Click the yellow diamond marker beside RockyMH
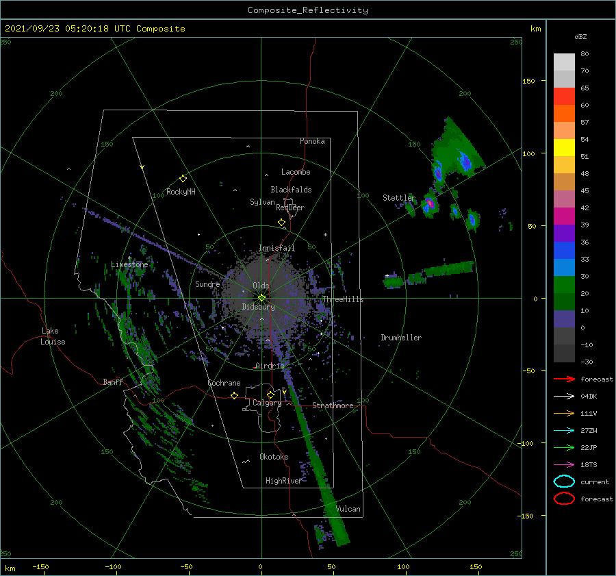Screen dimensions: 616x576 click(x=183, y=179)
